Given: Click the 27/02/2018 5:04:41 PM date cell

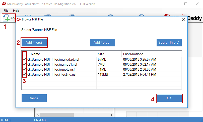Looking at the screenshot, I should tap(140, 74).
